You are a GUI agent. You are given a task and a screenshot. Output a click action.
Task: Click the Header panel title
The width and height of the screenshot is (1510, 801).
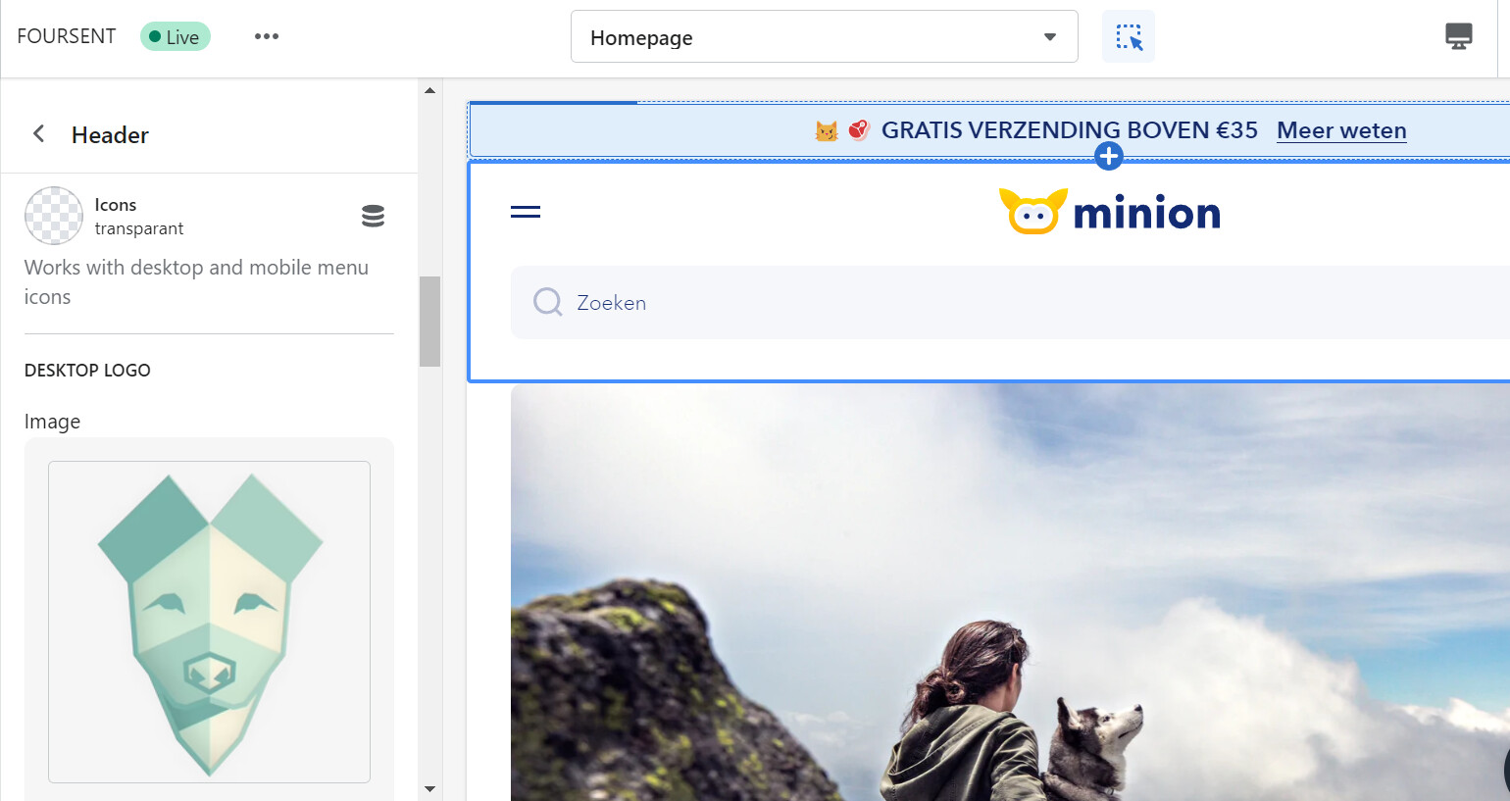[110, 135]
